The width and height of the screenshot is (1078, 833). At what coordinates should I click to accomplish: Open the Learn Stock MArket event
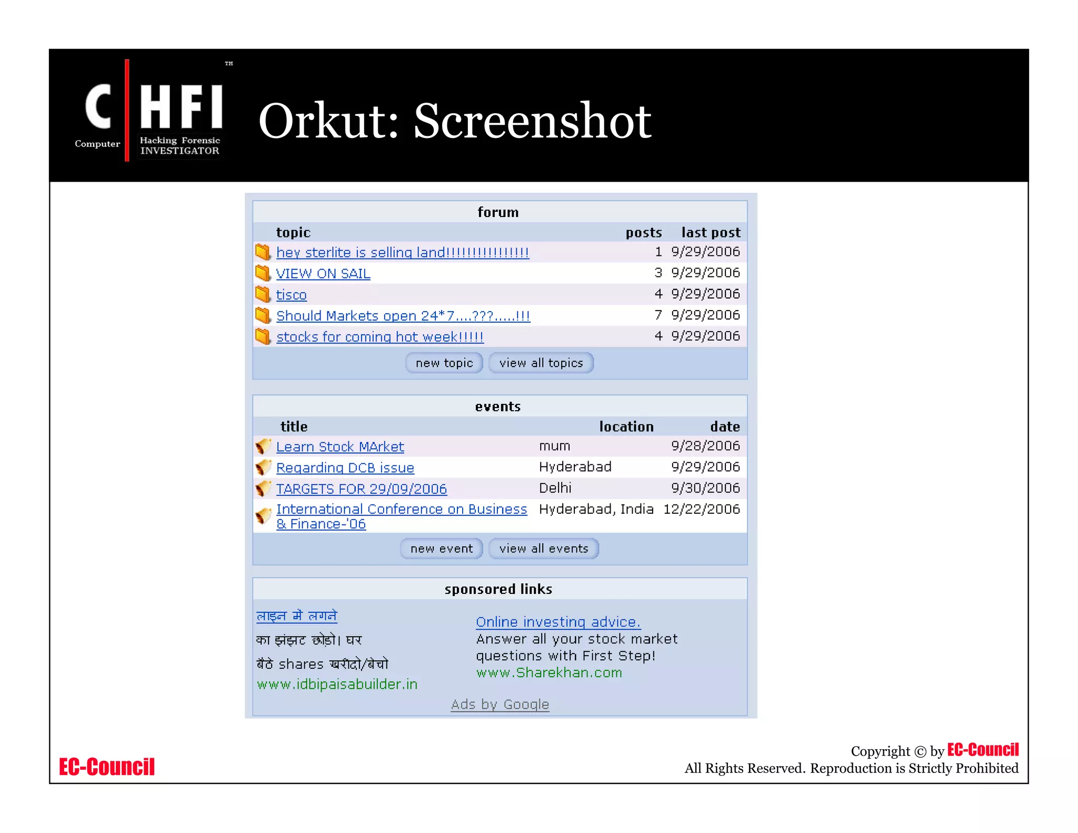point(340,447)
